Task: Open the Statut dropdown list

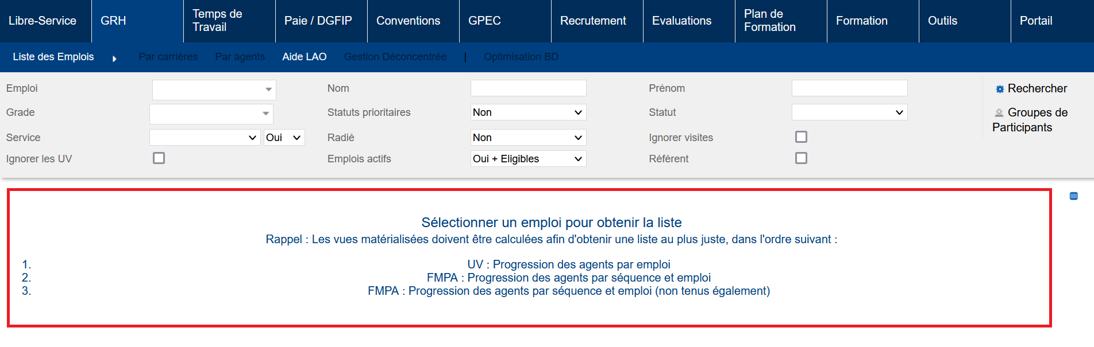Action: point(849,112)
